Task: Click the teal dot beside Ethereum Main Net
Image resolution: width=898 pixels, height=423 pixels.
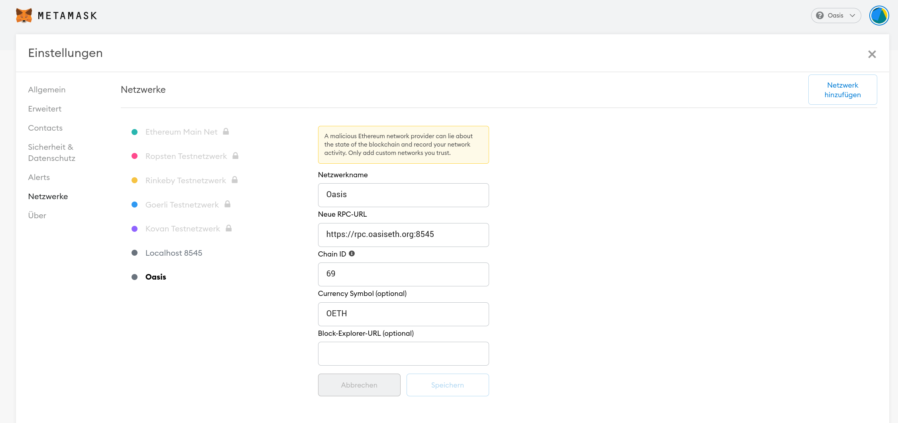Action: click(x=135, y=132)
